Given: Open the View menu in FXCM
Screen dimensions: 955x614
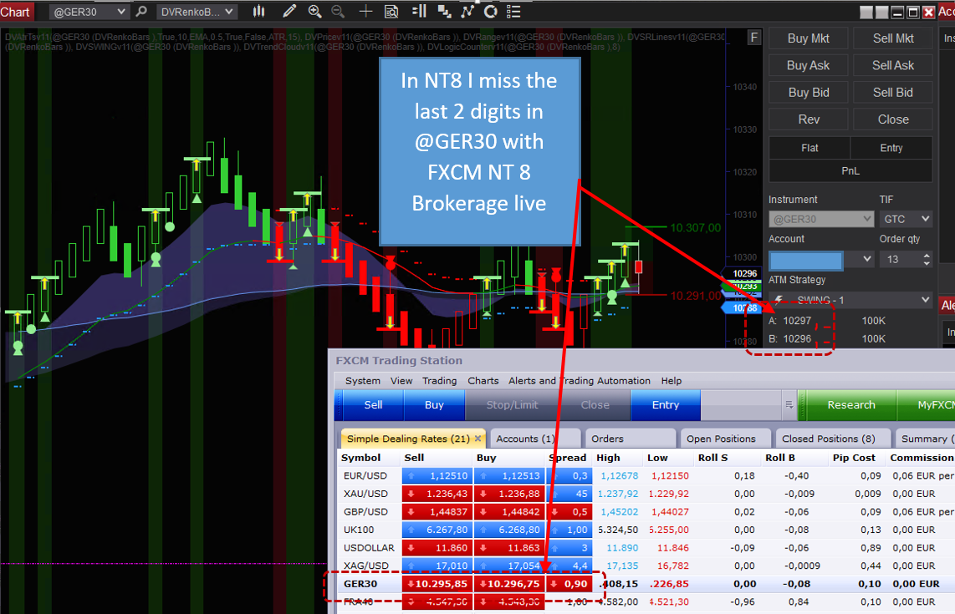Looking at the screenshot, I should coord(401,381).
